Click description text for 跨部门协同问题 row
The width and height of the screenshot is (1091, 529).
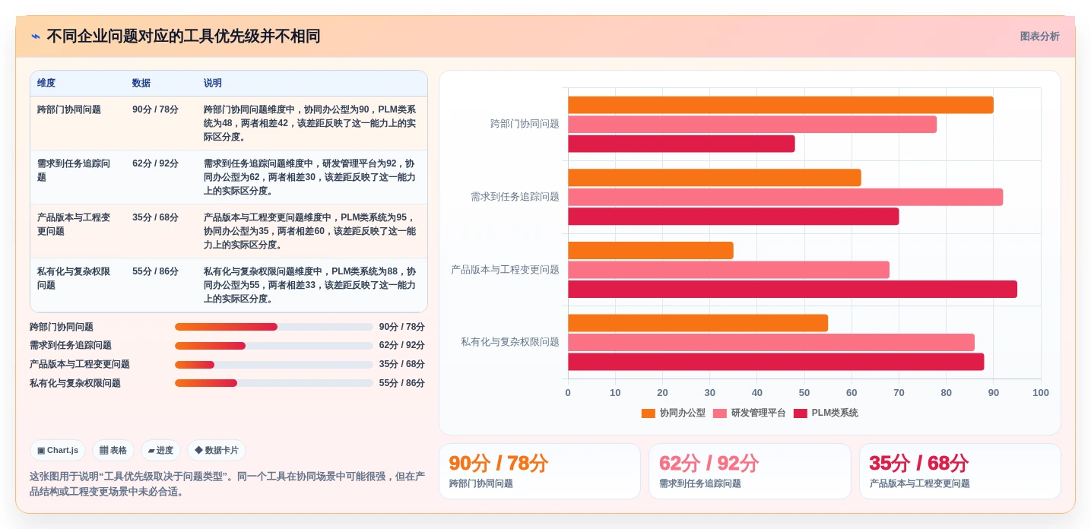[310, 123]
